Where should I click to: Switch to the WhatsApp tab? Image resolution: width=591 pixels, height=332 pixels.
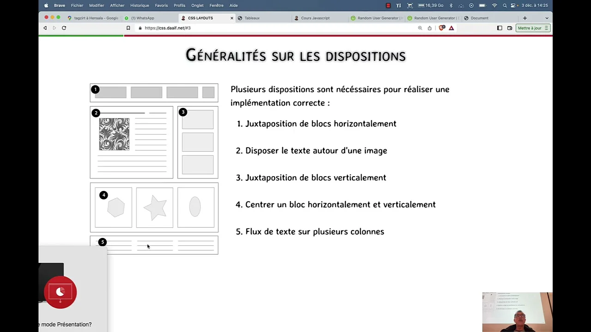point(150,18)
